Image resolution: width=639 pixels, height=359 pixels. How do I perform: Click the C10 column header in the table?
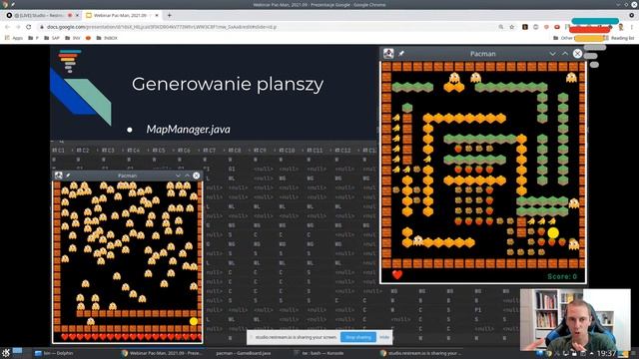[287, 151]
